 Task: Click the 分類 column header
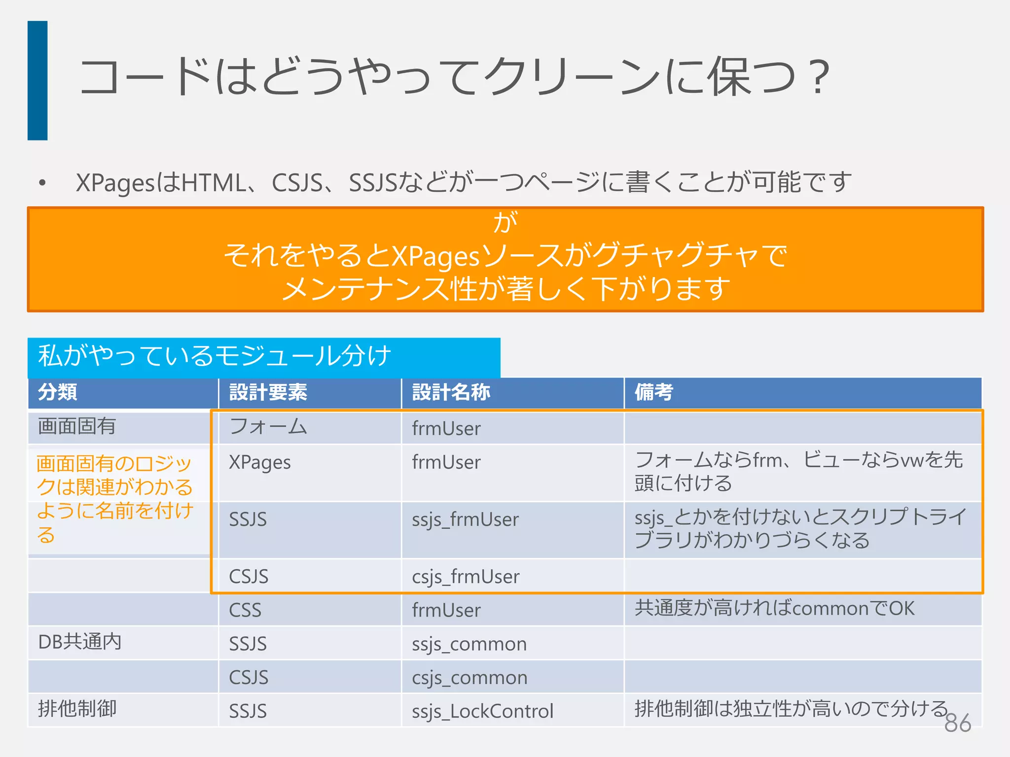(x=123, y=393)
